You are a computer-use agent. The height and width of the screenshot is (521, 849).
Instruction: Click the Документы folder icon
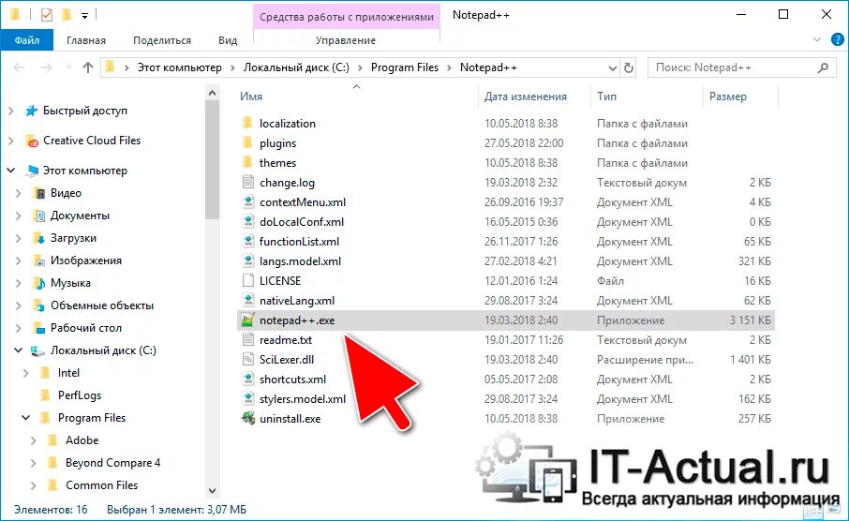click(x=39, y=216)
